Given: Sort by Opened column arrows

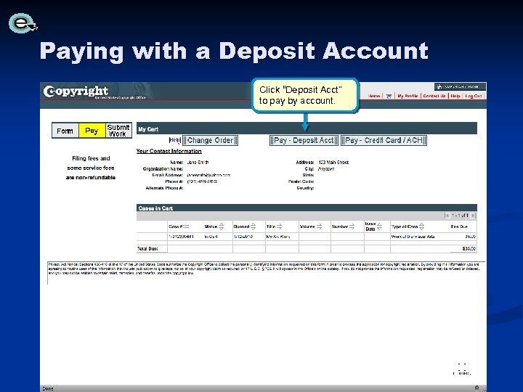Looking at the screenshot, I should pos(254,226).
